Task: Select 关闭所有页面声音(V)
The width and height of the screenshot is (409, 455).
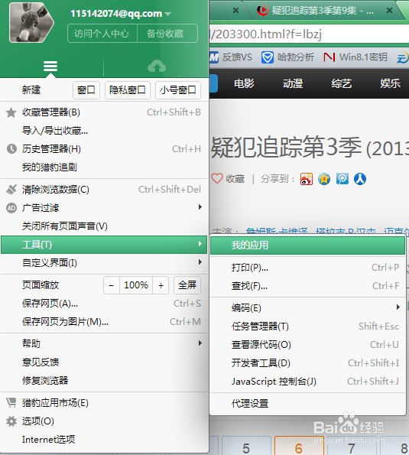Action: [x=104, y=226]
